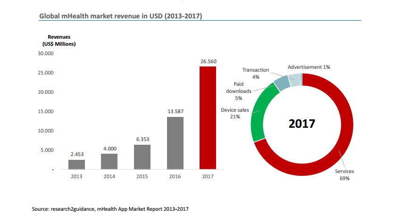Select the gray 2014 bar
The width and height of the screenshot is (393, 223).
click(109, 161)
